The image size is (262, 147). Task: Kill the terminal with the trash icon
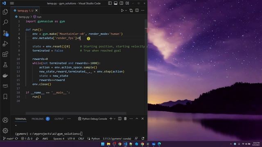pyautogui.click(x=125, y=119)
